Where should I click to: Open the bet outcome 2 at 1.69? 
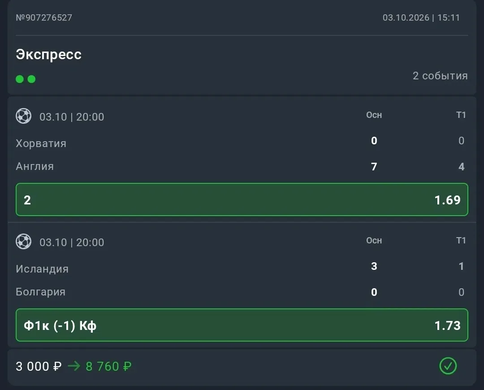242,199
